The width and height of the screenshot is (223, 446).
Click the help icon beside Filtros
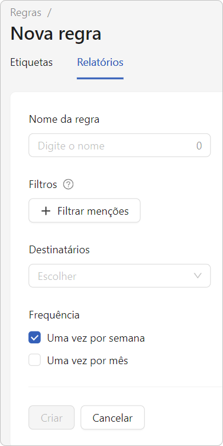[68, 184]
